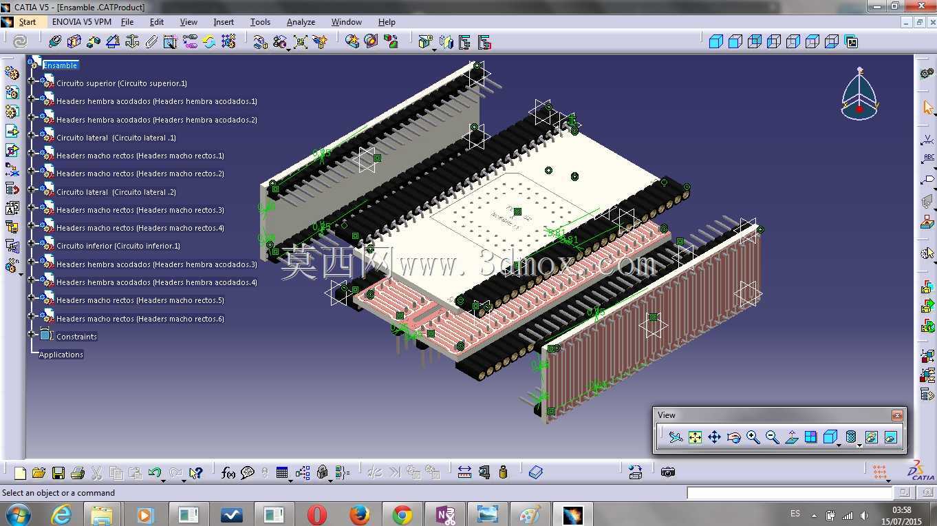Expand Circuito superior tree node
Viewport: 937px width, 526px height.
point(31,81)
